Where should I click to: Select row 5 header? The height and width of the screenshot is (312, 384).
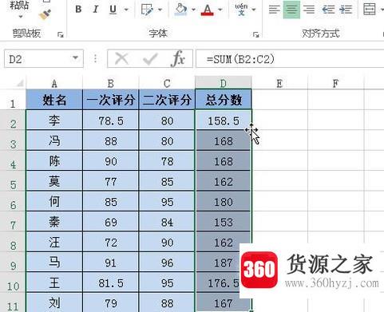click(x=13, y=181)
